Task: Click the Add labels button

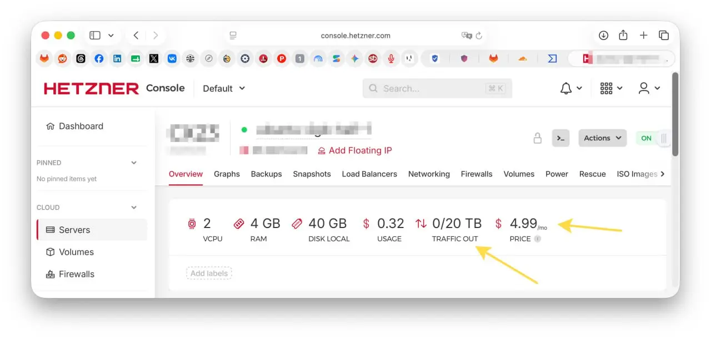Action: (209, 273)
